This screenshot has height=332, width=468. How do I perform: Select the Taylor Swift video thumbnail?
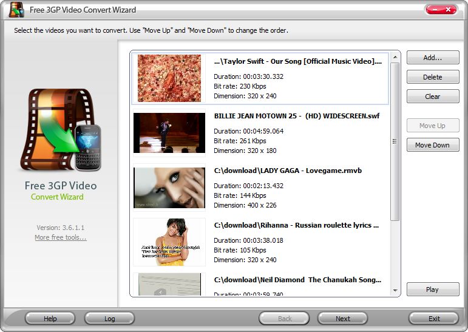pos(169,78)
